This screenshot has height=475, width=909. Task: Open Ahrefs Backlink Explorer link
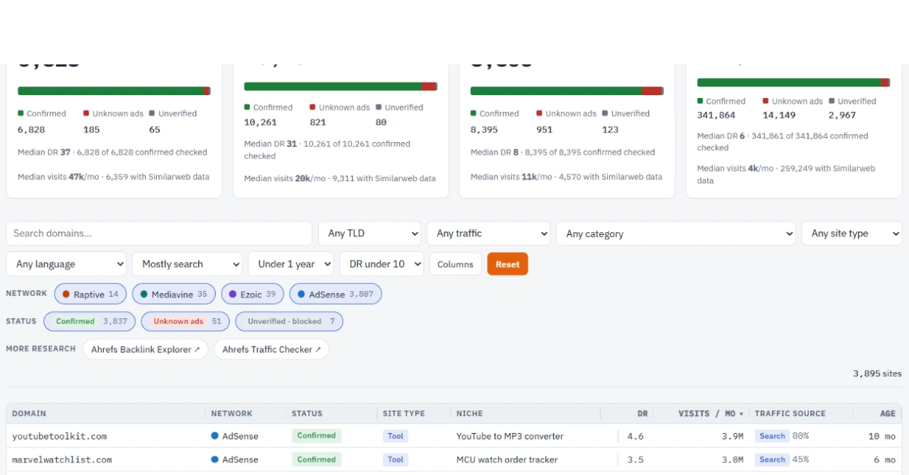tap(146, 349)
